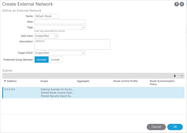
Task: Select the 0.0.0.0/0 subnet row
Action: tap(93, 93)
